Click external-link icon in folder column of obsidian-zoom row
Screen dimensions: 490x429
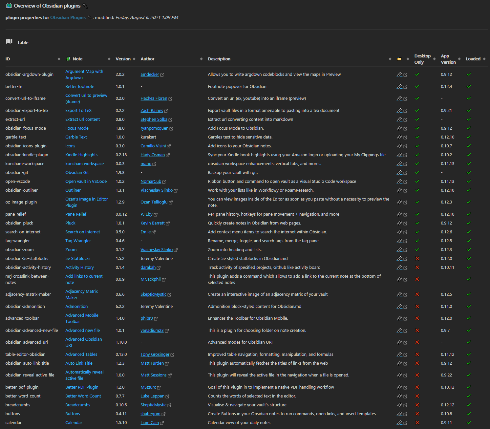(405, 250)
